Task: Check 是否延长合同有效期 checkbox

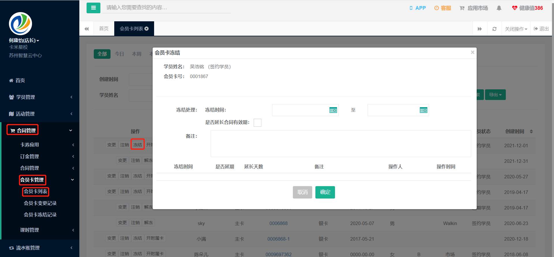Action: click(257, 123)
